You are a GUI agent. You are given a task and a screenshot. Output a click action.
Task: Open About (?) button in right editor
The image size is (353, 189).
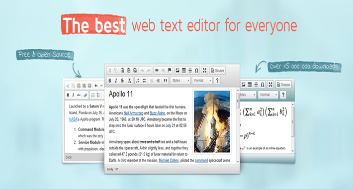tap(283, 95)
